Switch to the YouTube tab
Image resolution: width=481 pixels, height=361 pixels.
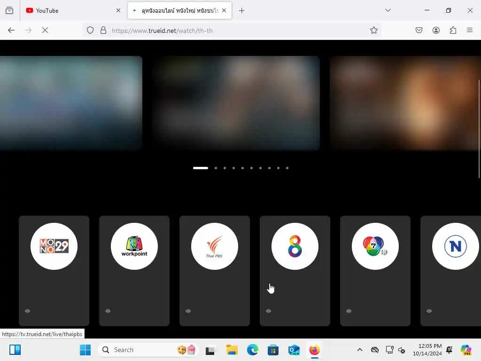click(74, 10)
